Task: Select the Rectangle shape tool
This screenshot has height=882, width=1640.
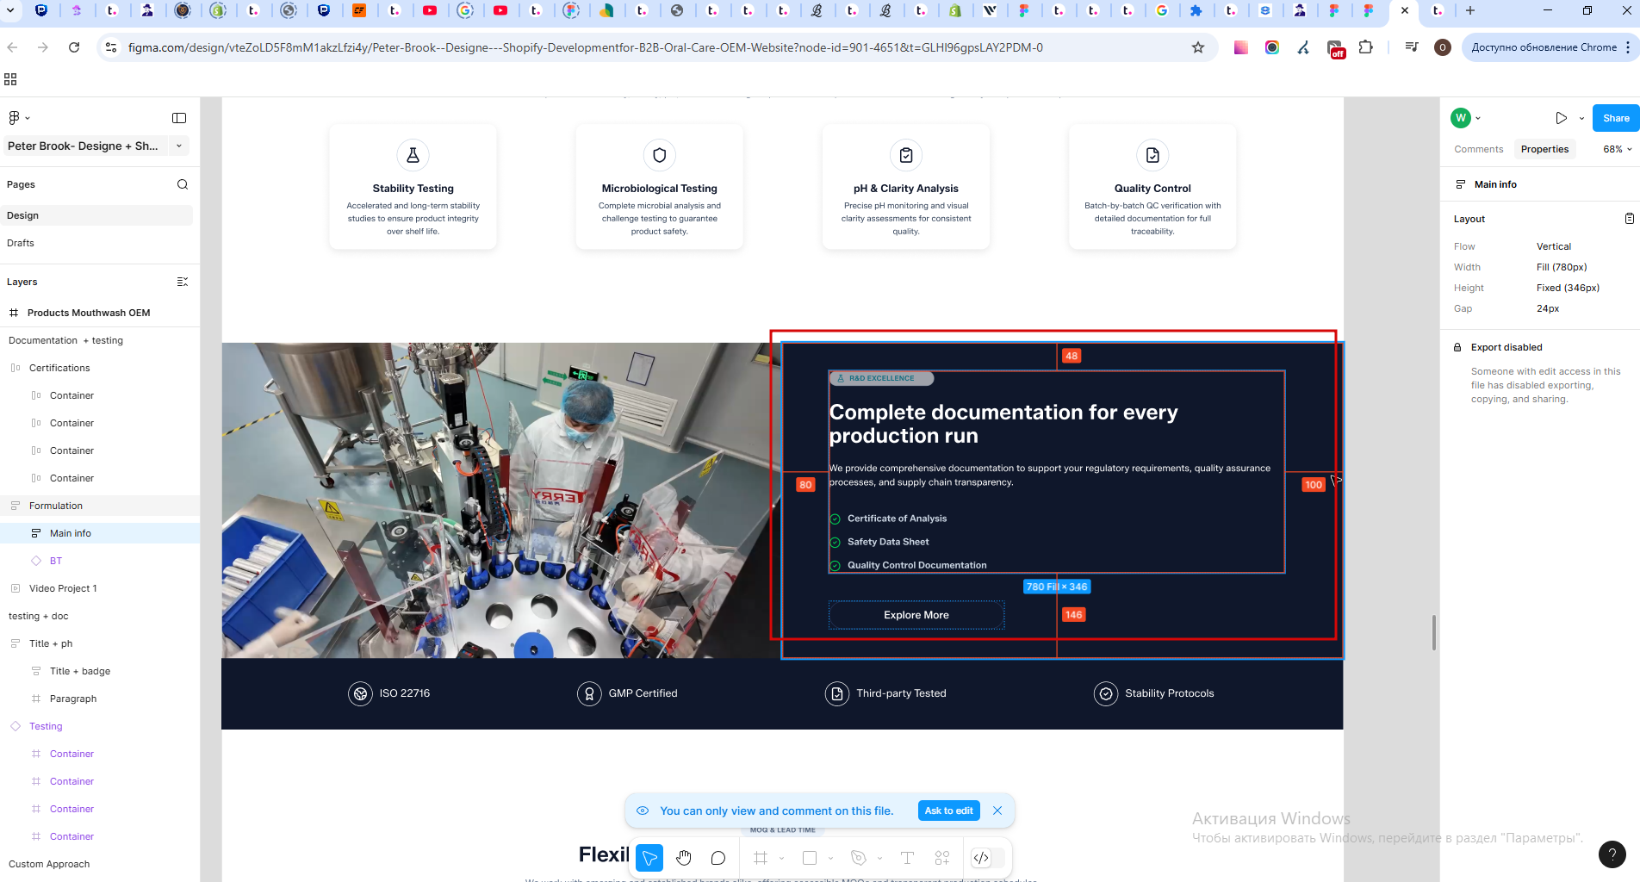Action: click(x=810, y=858)
